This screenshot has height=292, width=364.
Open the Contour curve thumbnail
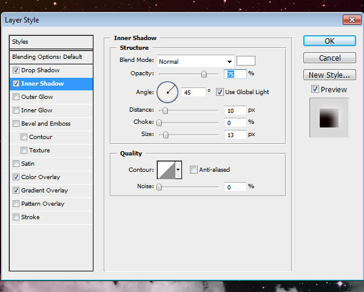166,170
